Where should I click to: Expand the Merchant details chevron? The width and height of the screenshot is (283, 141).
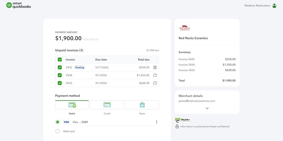click(x=207, y=108)
